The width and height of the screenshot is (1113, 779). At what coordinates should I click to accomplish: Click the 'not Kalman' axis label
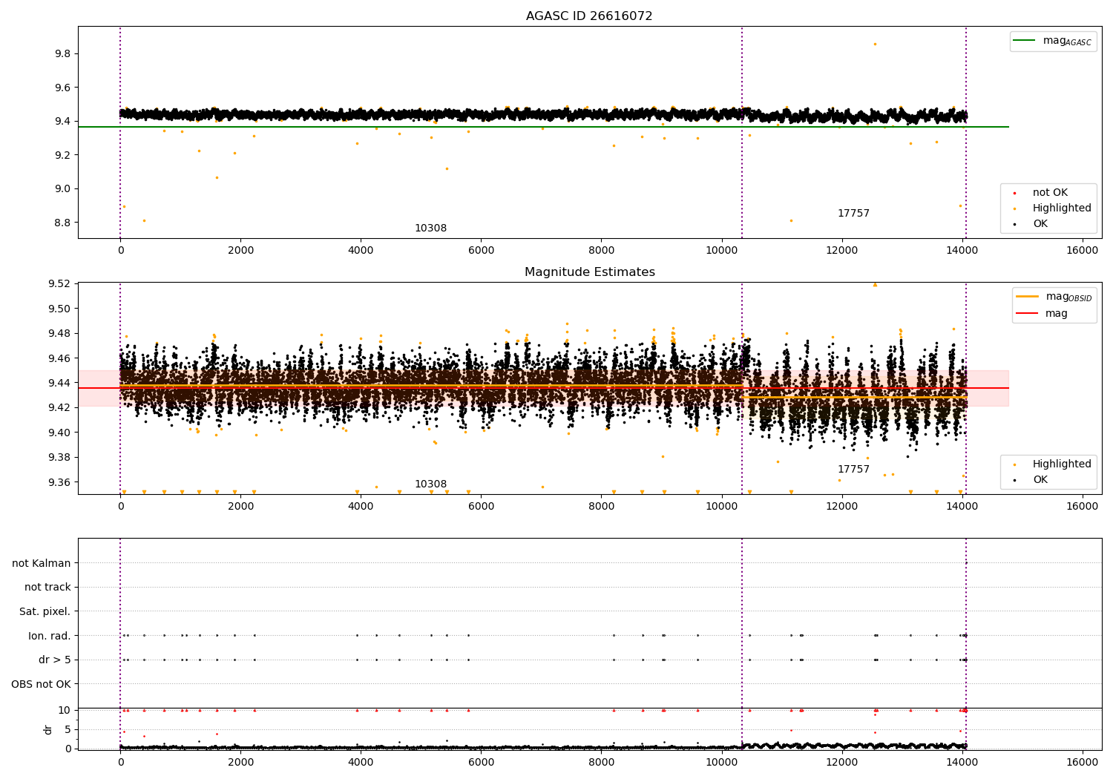pyautogui.click(x=42, y=563)
